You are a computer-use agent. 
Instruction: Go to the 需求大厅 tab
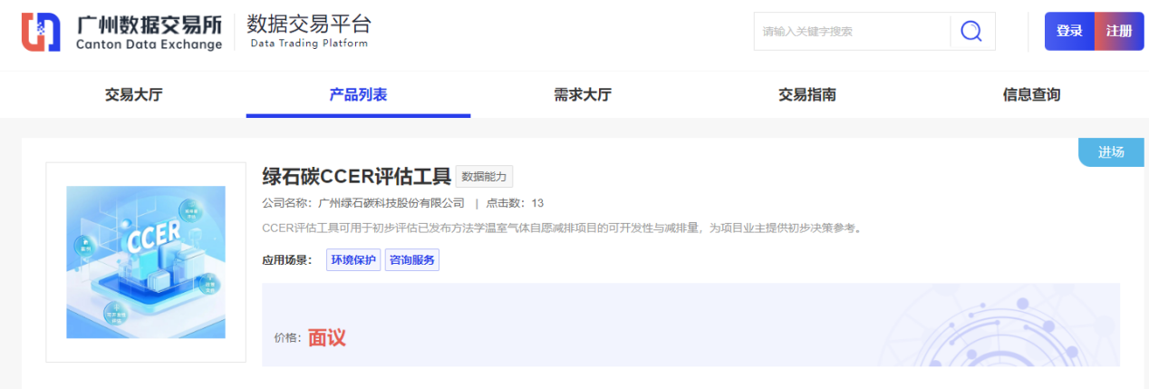click(583, 94)
